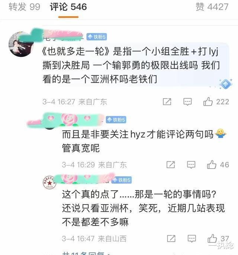This screenshot has width=238, height=255.
Task: Select the 评论 546 tab
Action: coord(68,7)
